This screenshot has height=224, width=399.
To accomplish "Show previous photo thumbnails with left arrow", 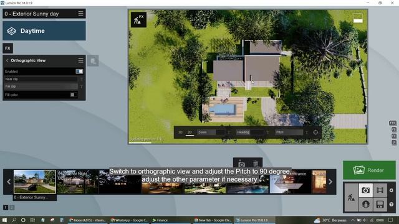I will [9, 182].
